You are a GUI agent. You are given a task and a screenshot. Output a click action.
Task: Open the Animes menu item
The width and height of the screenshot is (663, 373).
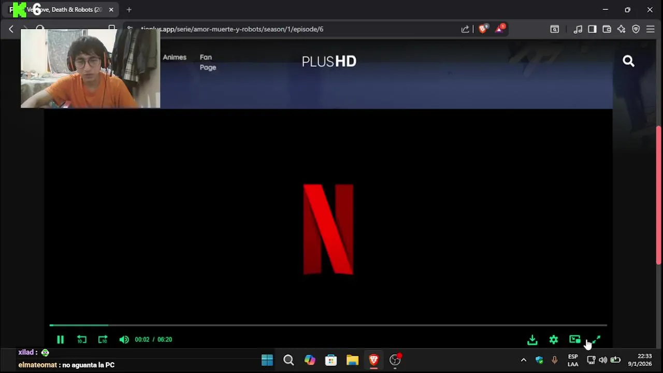click(175, 57)
